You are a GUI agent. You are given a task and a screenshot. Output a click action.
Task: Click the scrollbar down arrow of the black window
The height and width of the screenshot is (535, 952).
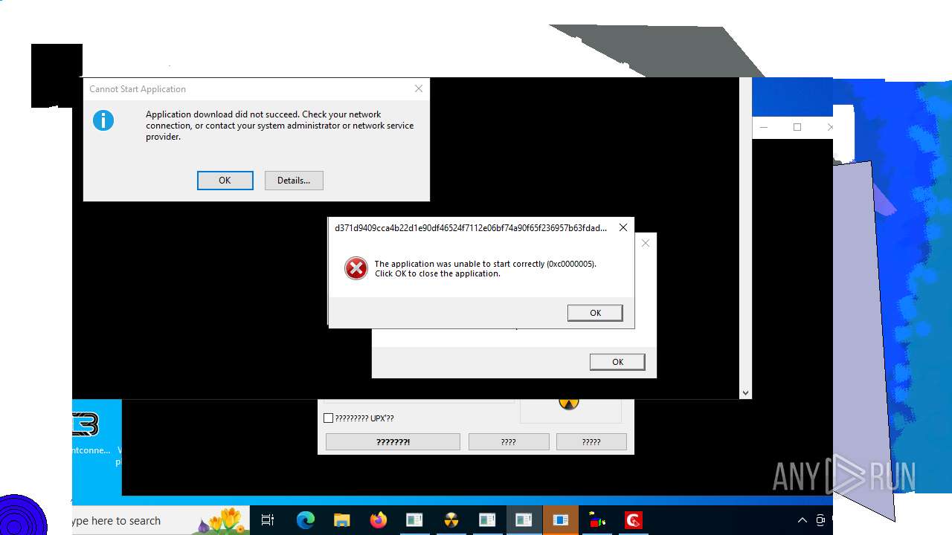745,393
